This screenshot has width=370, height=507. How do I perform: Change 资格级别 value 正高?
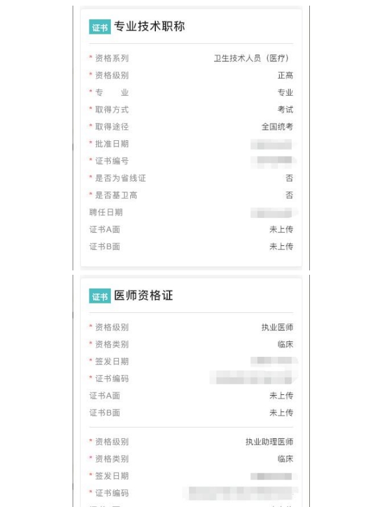pyautogui.click(x=285, y=75)
